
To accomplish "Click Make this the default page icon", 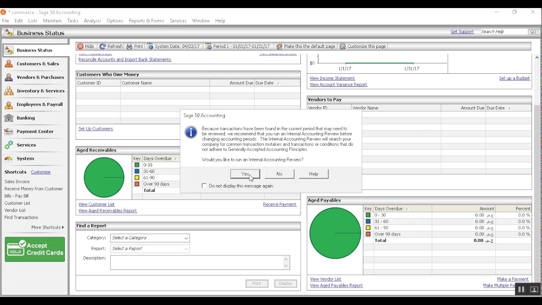I will pos(279,46).
